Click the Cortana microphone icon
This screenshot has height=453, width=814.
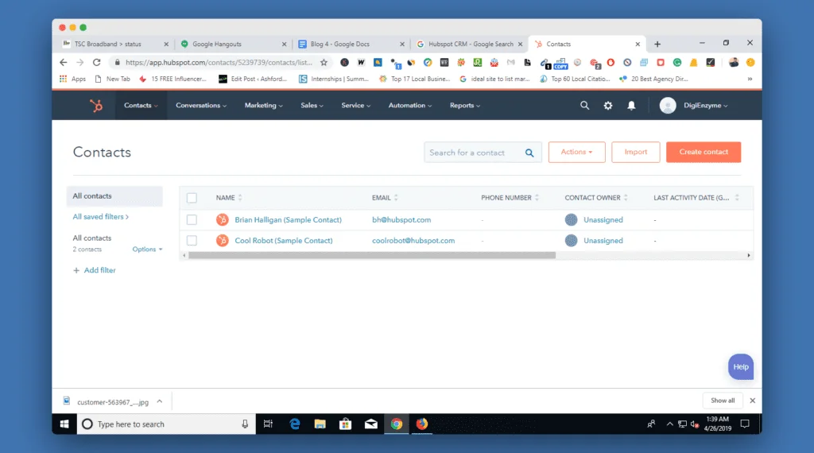[245, 424]
